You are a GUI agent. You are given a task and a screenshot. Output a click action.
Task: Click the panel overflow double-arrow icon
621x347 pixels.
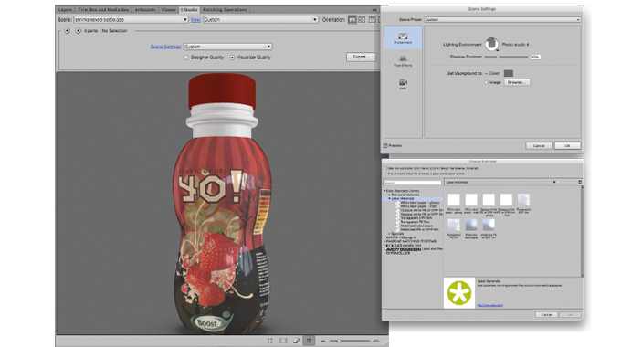[x=374, y=9]
